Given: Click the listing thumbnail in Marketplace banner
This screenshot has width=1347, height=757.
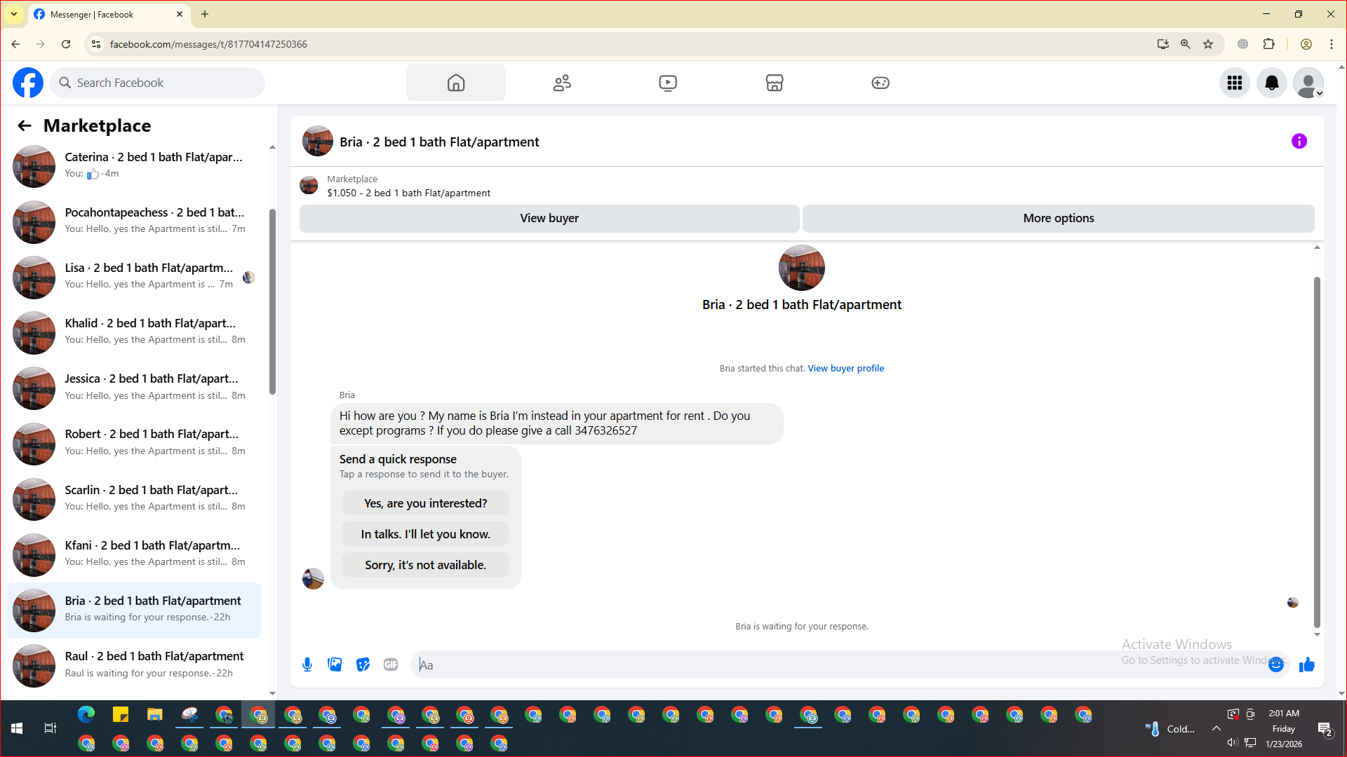Looking at the screenshot, I should click(309, 186).
